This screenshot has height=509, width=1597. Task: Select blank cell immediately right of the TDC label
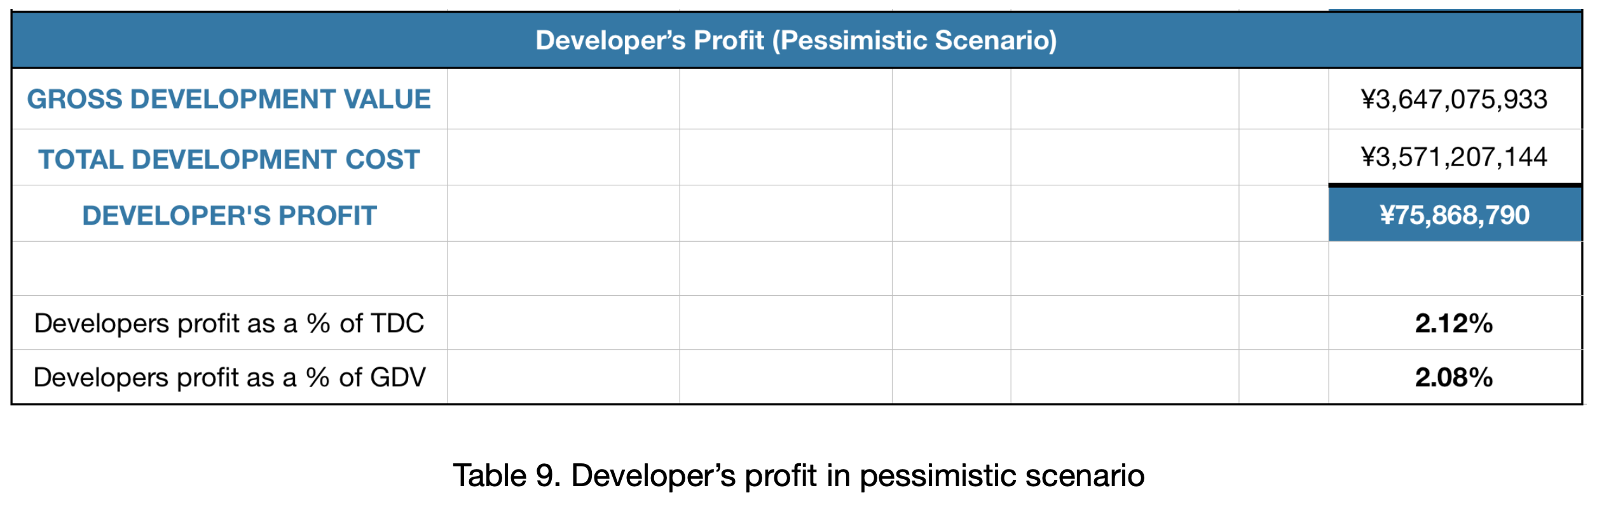(x=563, y=323)
